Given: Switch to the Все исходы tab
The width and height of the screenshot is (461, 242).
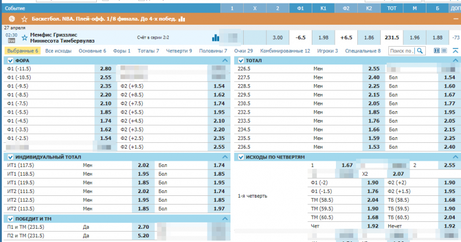Looking at the screenshot, I should (x=58, y=51).
